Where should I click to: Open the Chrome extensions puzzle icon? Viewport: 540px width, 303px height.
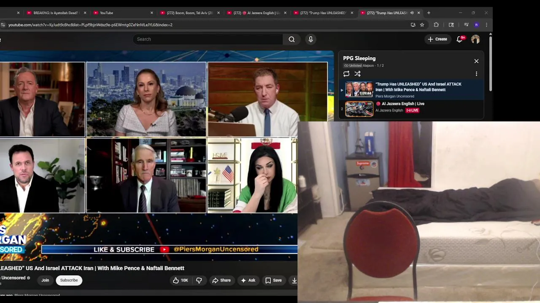436,25
